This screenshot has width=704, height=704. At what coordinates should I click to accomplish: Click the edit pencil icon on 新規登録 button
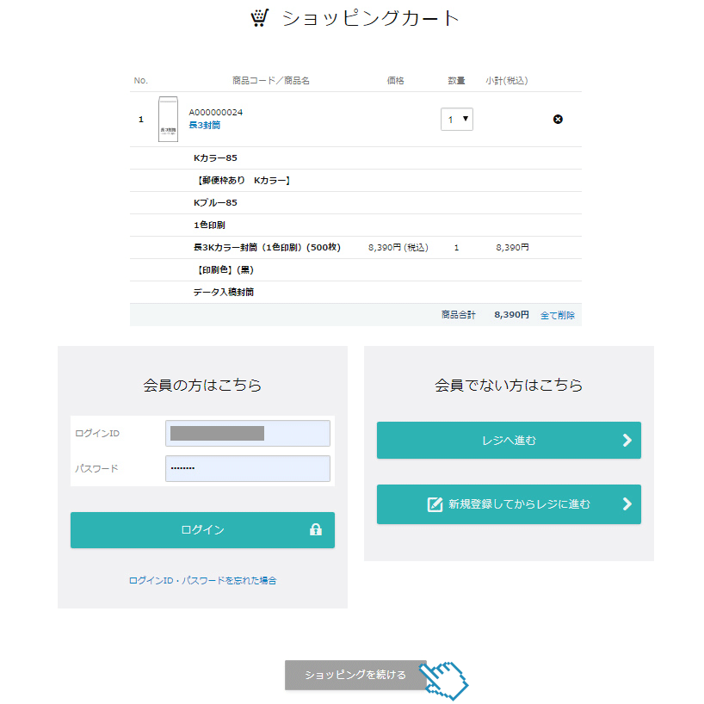point(435,504)
